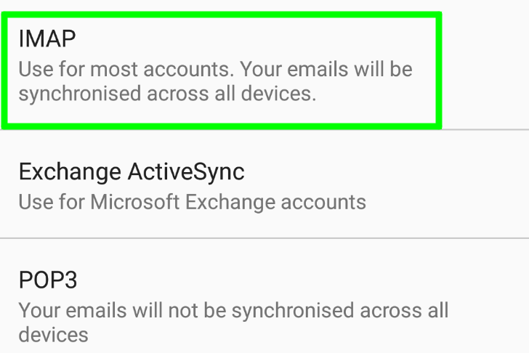This screenshot has width=529, height=353.
Task: Tap the word "devices" under POP3
Action: pyautogui.click(x=53, y=335)
